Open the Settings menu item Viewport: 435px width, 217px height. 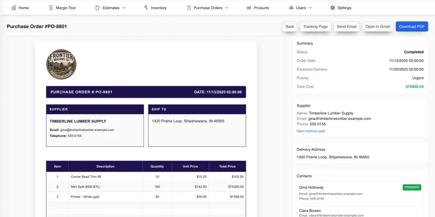pyautogui.click(x=341, y=8)
